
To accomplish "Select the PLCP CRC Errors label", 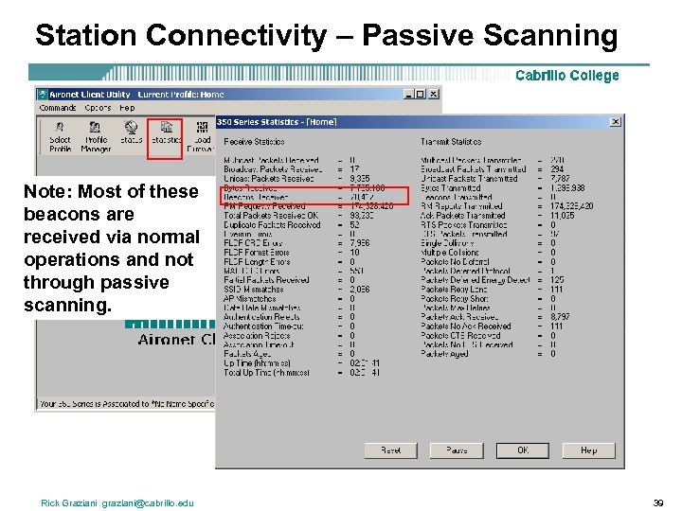I will tap(253, 243).
